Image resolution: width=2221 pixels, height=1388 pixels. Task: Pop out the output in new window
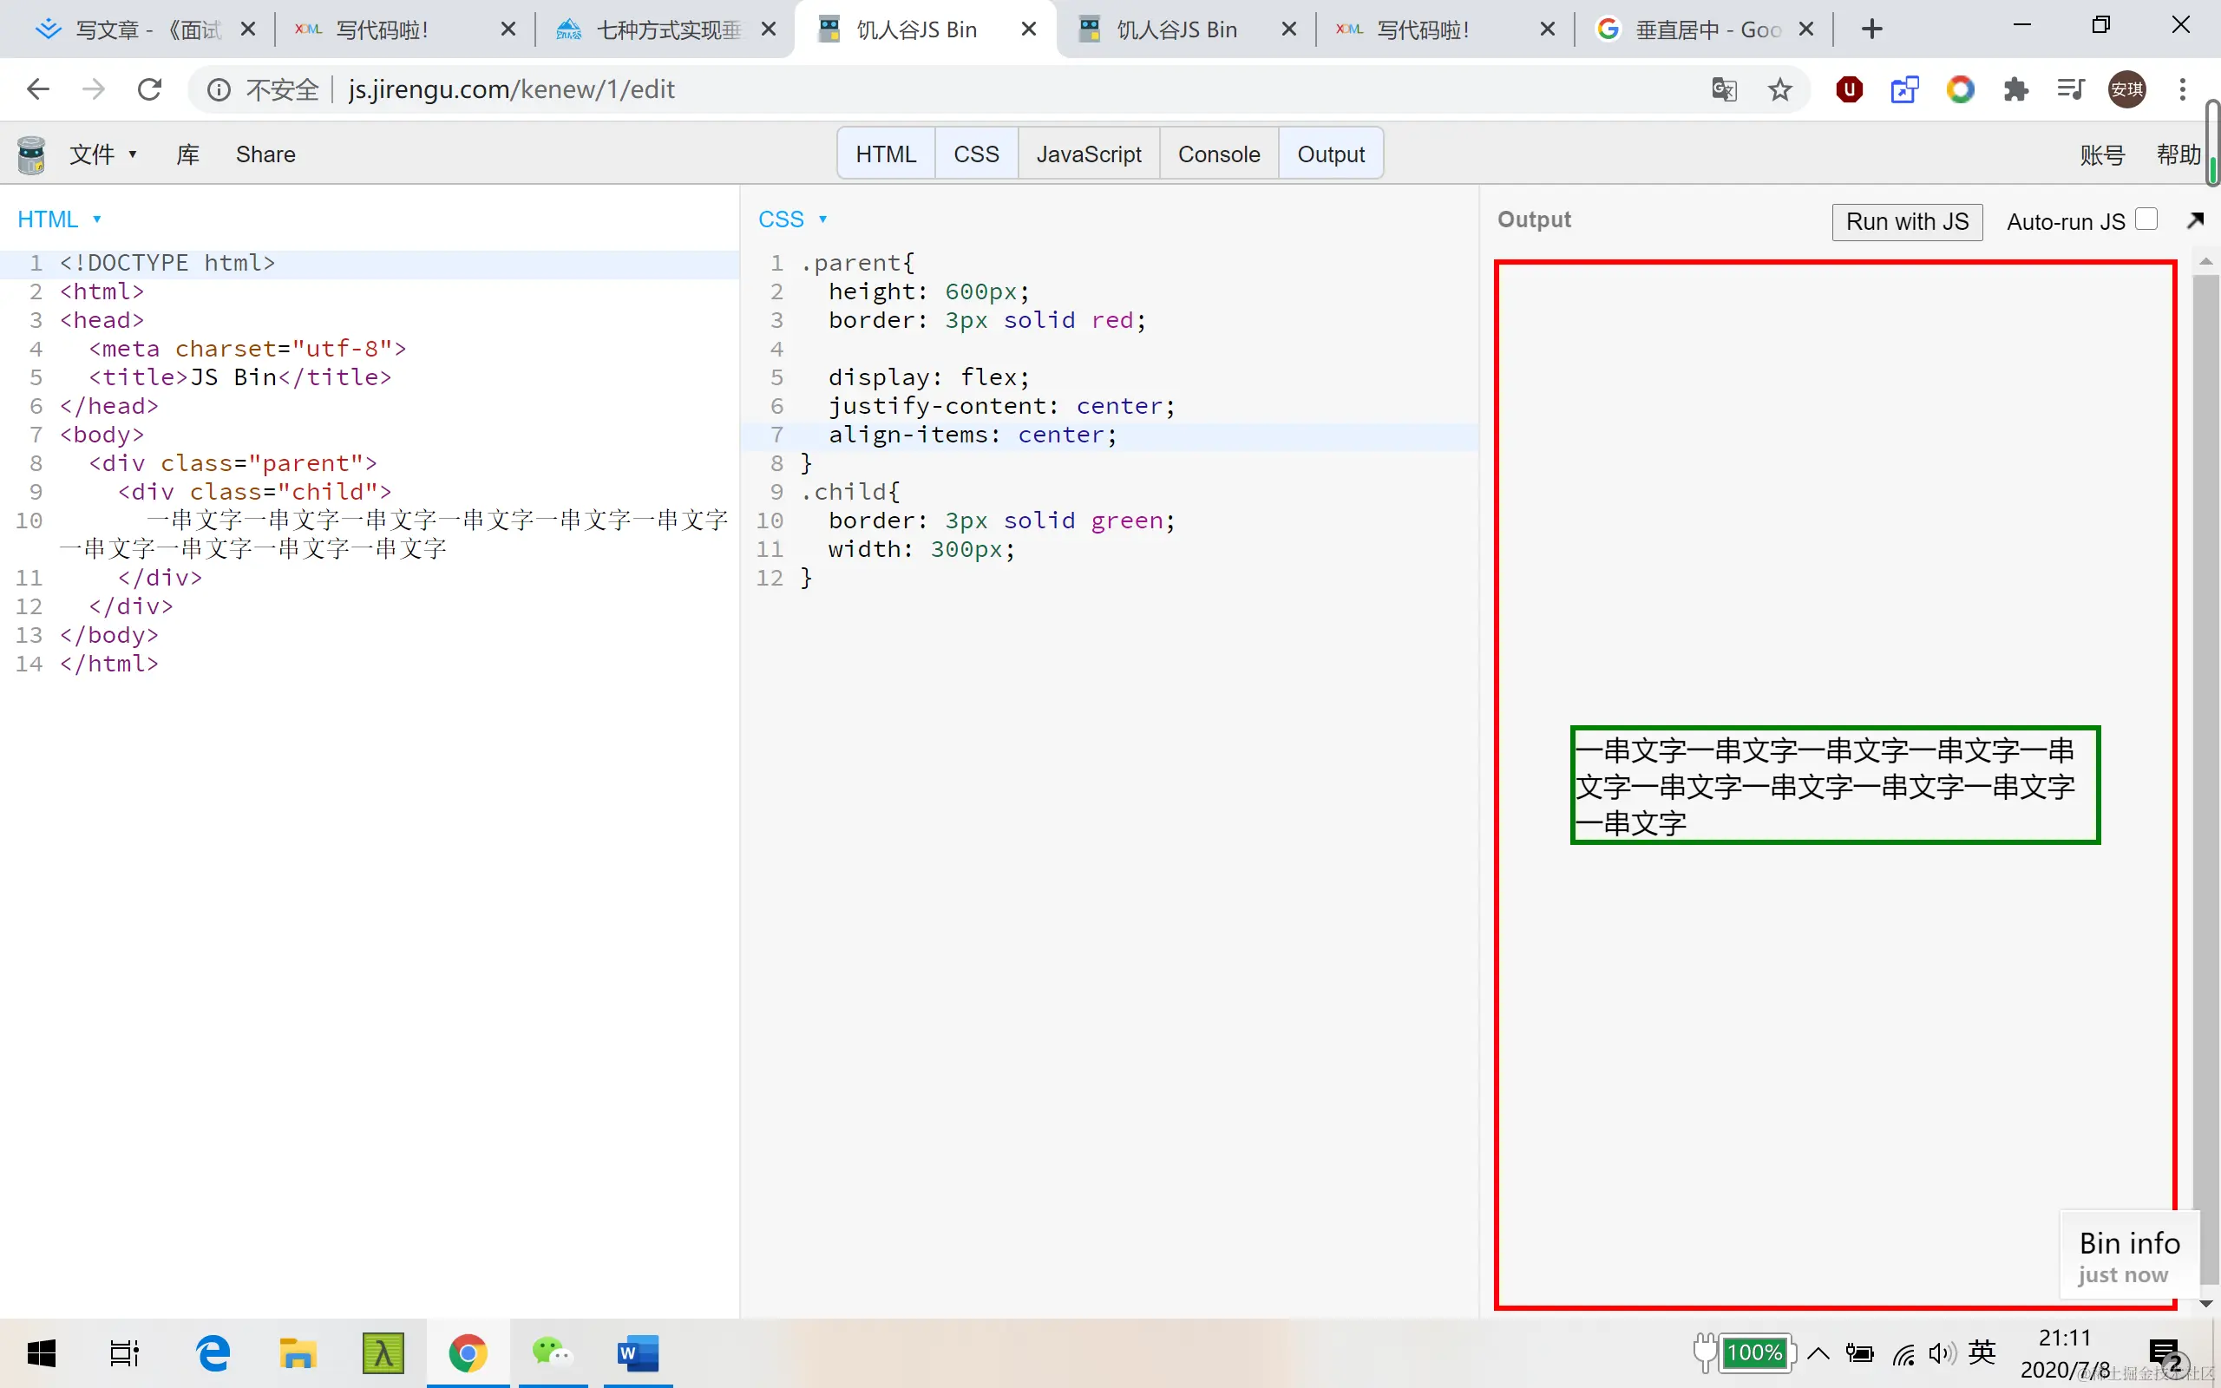coord(2194,220)
